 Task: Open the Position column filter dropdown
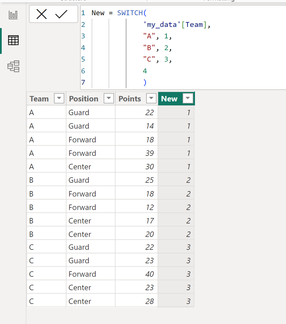point(109,98)
